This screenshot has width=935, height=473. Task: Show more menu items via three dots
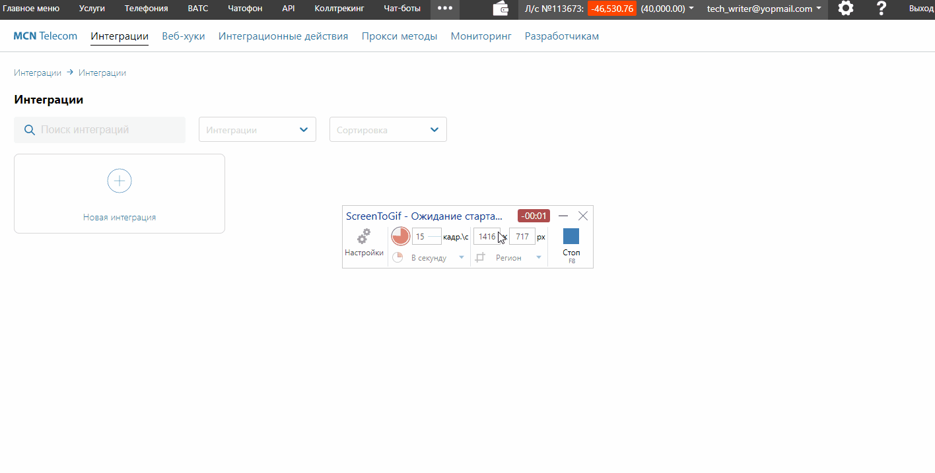click(445, 9)
